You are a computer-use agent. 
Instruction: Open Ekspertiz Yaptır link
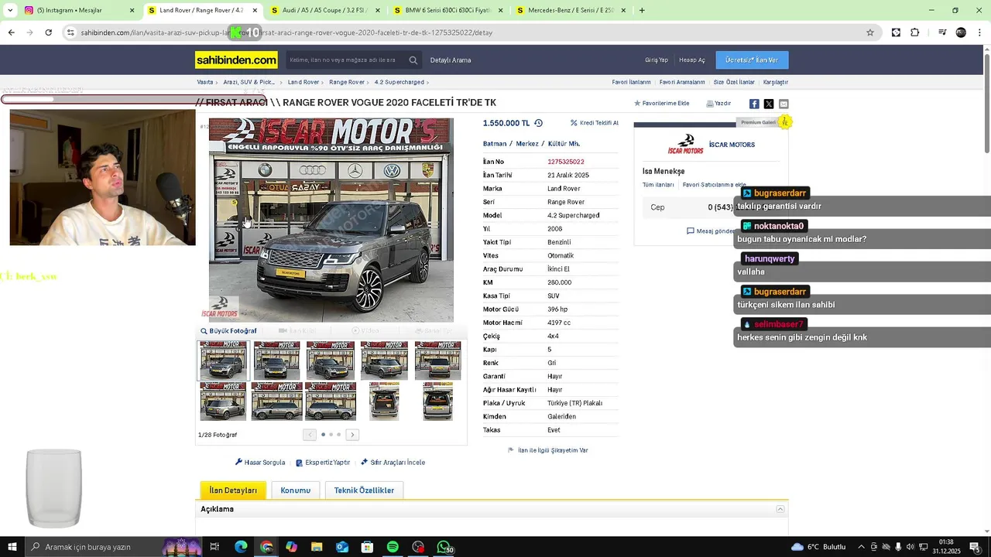point(323,463)
